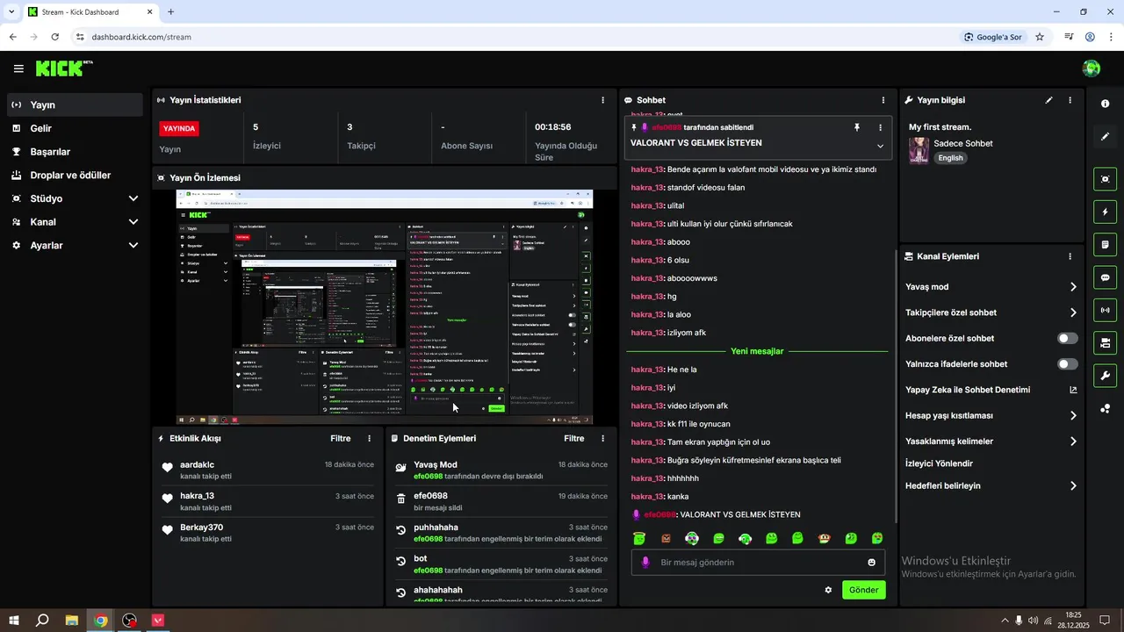Open Denetim Eylemleri panel three-dot menu
1124x632 pixels.
tap(602, 438)
